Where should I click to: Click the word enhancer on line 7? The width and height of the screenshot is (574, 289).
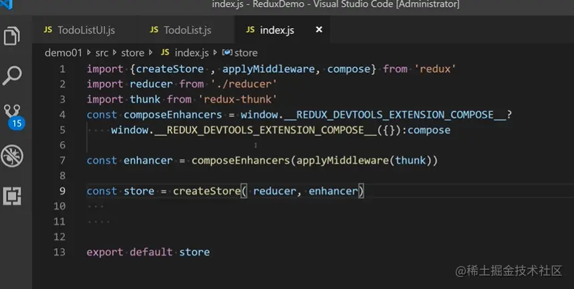(148, 161)
